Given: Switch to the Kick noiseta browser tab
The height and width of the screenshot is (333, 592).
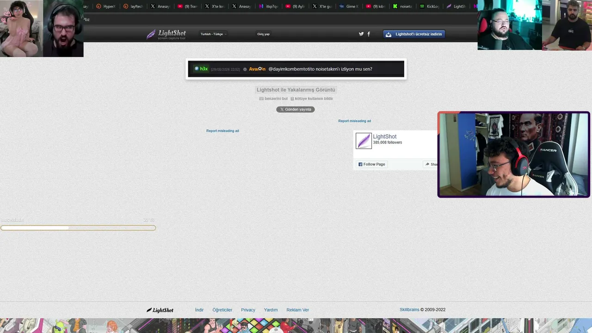Looking at the screenshot, I should [402, 6].
